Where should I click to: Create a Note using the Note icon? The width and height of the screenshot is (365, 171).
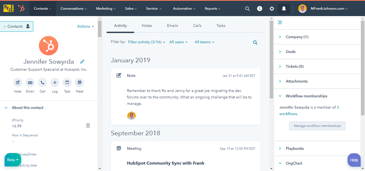tap(18, 82)
